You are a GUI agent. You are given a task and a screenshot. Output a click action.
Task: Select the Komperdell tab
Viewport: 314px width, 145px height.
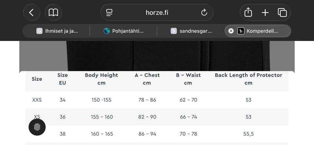[262, 31]
